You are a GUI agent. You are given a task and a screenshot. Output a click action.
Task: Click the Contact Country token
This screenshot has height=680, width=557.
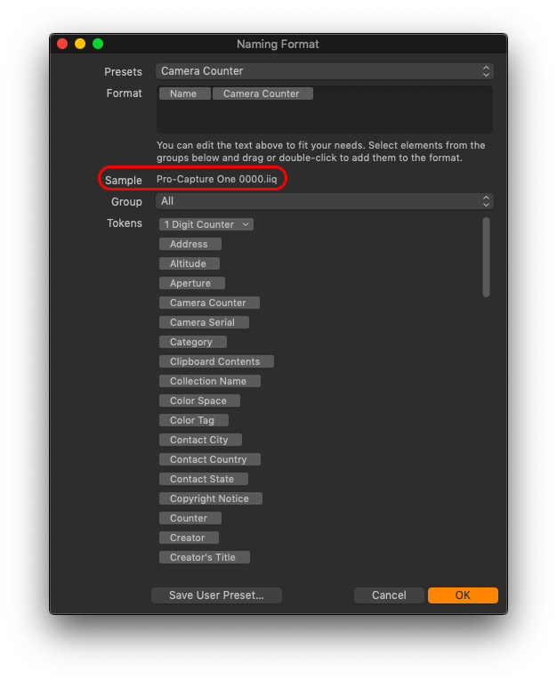click(x=209, y=459)
